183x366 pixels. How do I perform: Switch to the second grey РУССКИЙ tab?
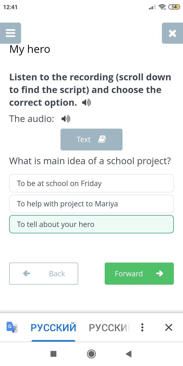[x=109, y=328]
